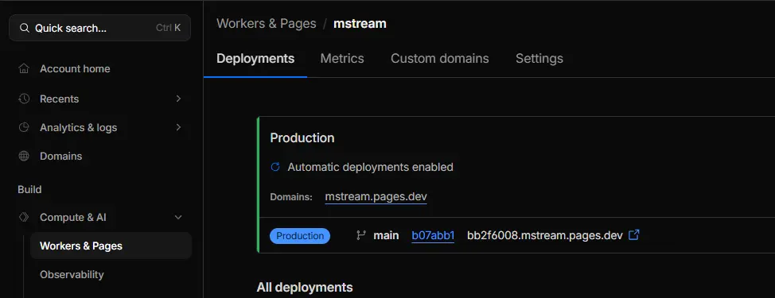Click the Compute & AI diamond icon
Viewport: 775px width, 298px height.
click(24, 217)
